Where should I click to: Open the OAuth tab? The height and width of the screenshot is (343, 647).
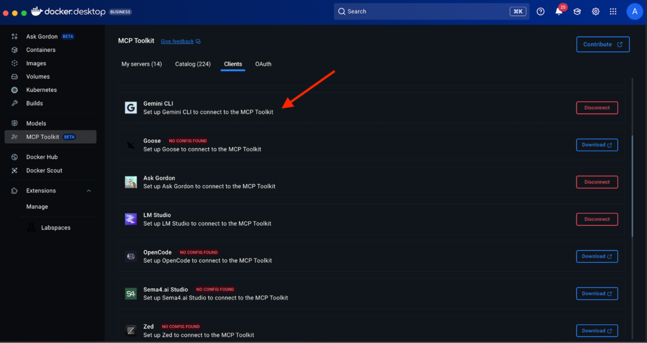click(x=263, y=64)
